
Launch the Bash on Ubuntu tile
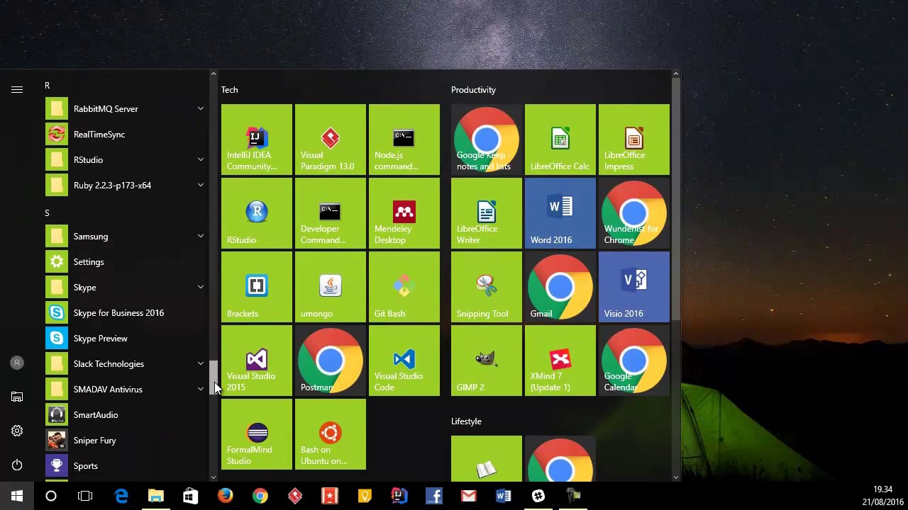pyautogui.click(x=331, y=434)
